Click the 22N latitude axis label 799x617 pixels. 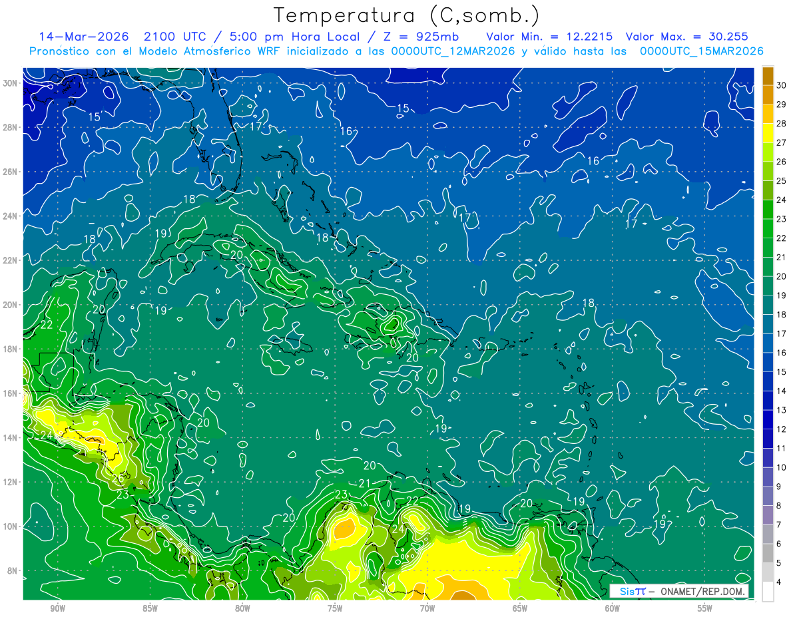point(10,260)
